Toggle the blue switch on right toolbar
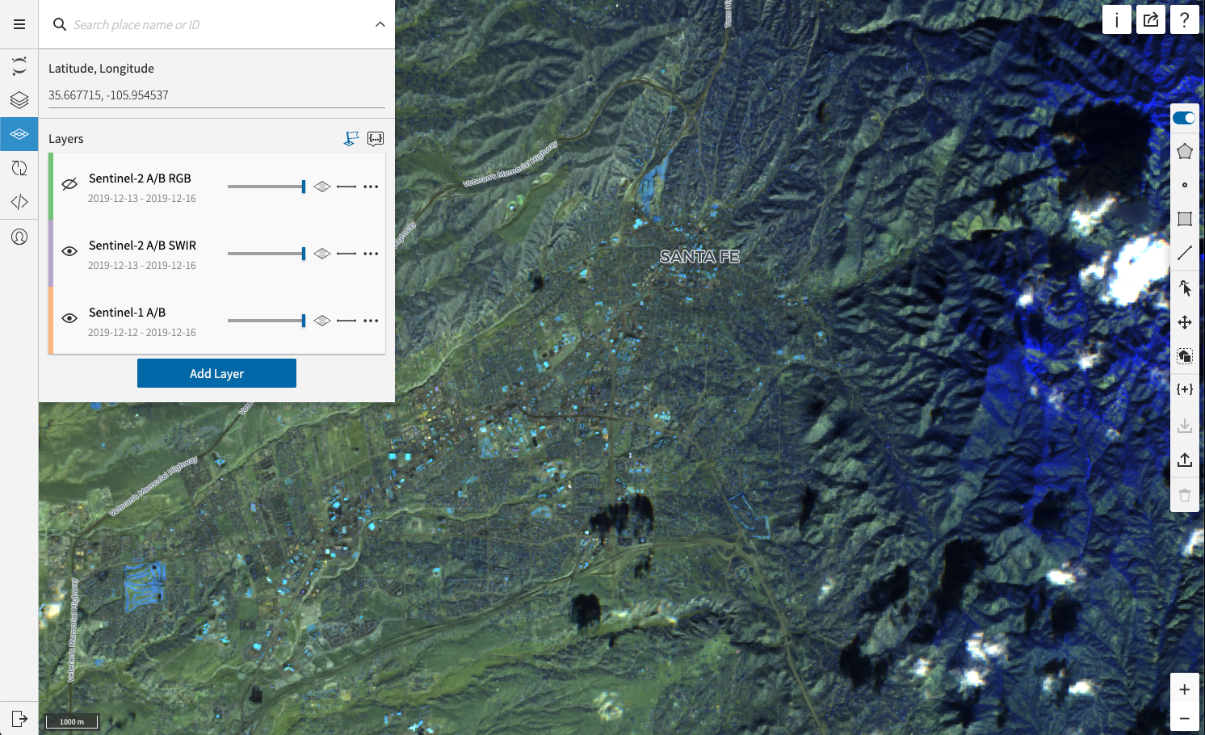 pos(1185,118)
